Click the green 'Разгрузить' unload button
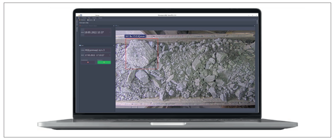 (x=104, y=62)
